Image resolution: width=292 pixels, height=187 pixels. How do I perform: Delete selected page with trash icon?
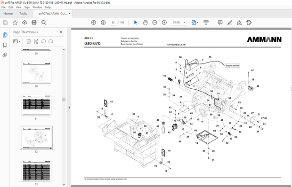28,41
